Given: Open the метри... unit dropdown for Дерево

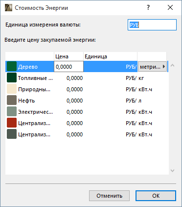Looking at the screenshot, I should (152, 67).
